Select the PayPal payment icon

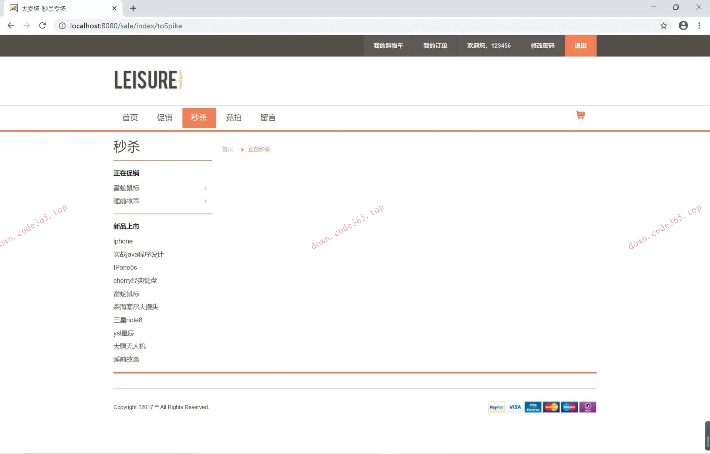pos(496,407)
